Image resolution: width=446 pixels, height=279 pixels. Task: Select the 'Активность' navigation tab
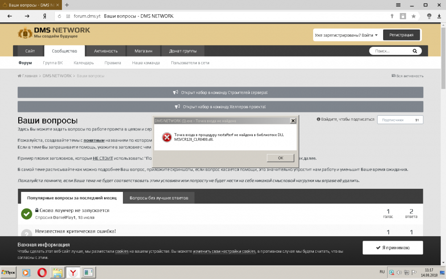coord(106,51)
